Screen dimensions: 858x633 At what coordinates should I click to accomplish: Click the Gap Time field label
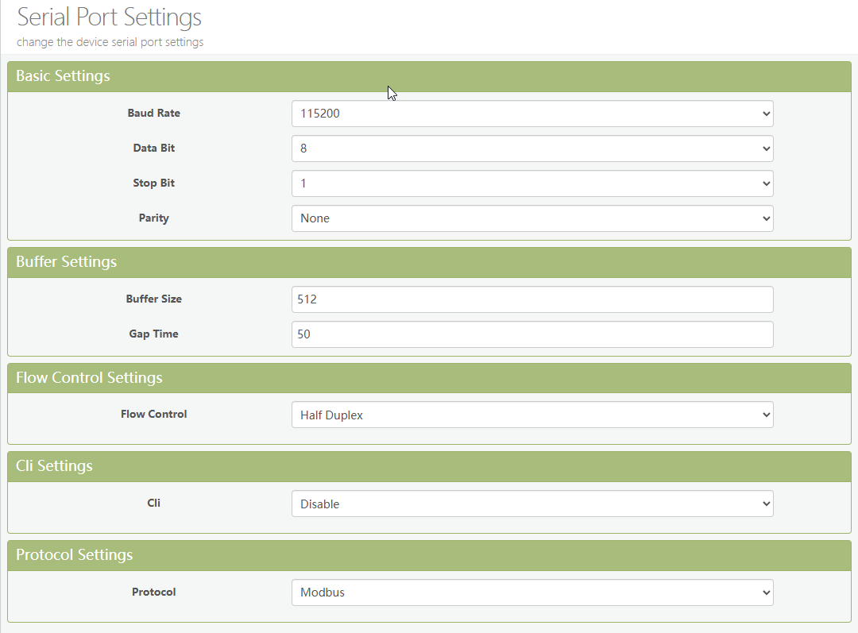(153, 334)
